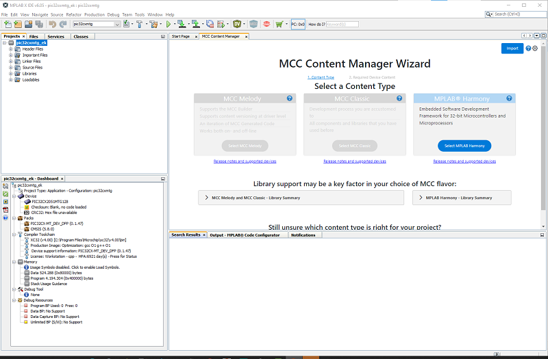548x359 pixels.
Task: Expand the Important Files folder node
Action: [x=11, y=55]
